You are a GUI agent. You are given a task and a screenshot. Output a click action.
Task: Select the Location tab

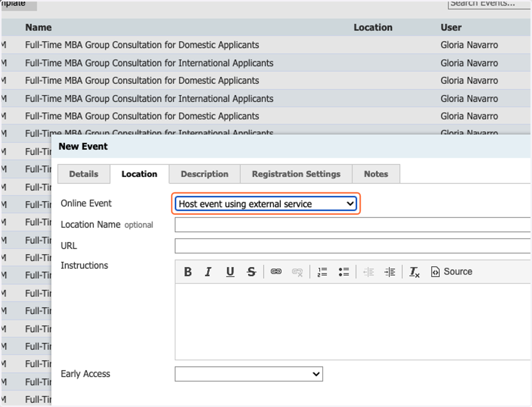coord(139,174)
